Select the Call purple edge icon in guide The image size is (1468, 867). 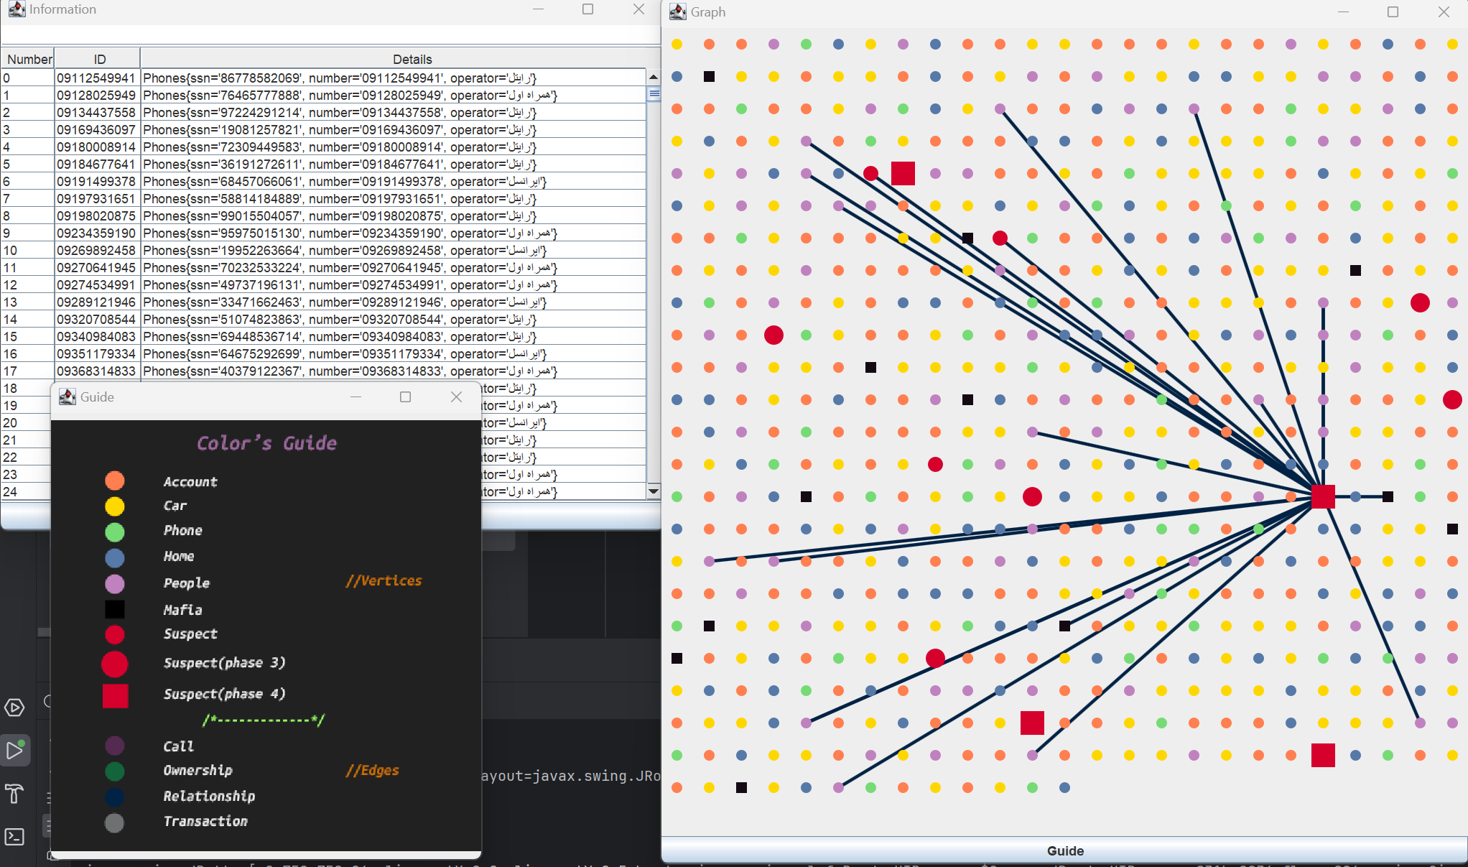pos(114,745)
